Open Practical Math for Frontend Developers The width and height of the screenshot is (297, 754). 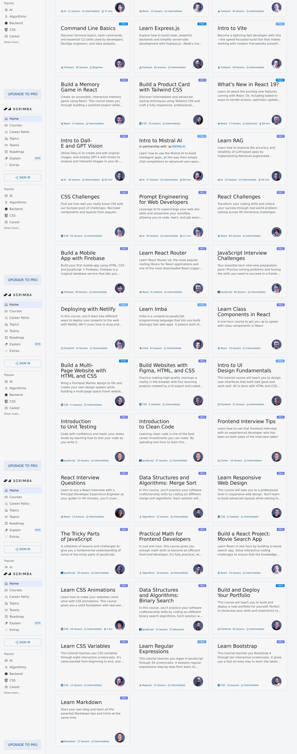pos(171,552)
